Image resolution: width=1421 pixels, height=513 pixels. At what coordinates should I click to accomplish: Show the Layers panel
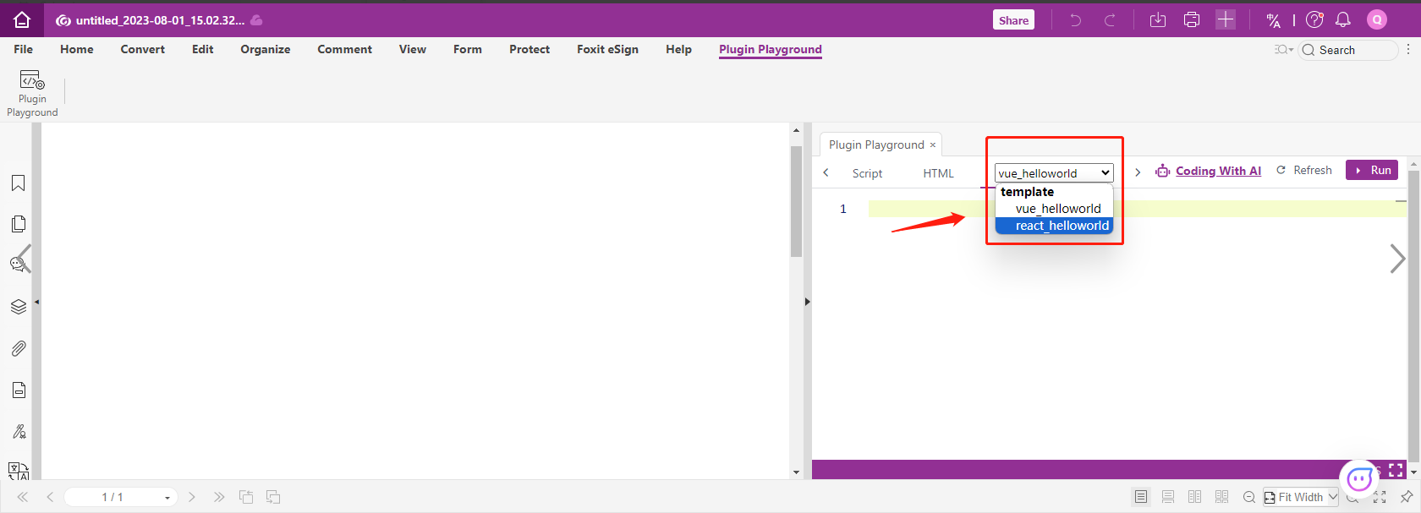(18, 307)
